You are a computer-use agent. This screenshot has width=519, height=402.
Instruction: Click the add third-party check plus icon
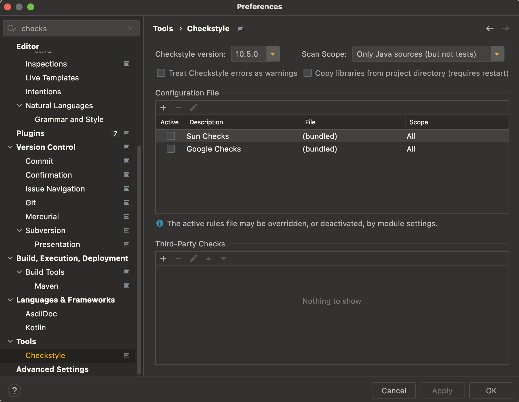coord(163,259)
